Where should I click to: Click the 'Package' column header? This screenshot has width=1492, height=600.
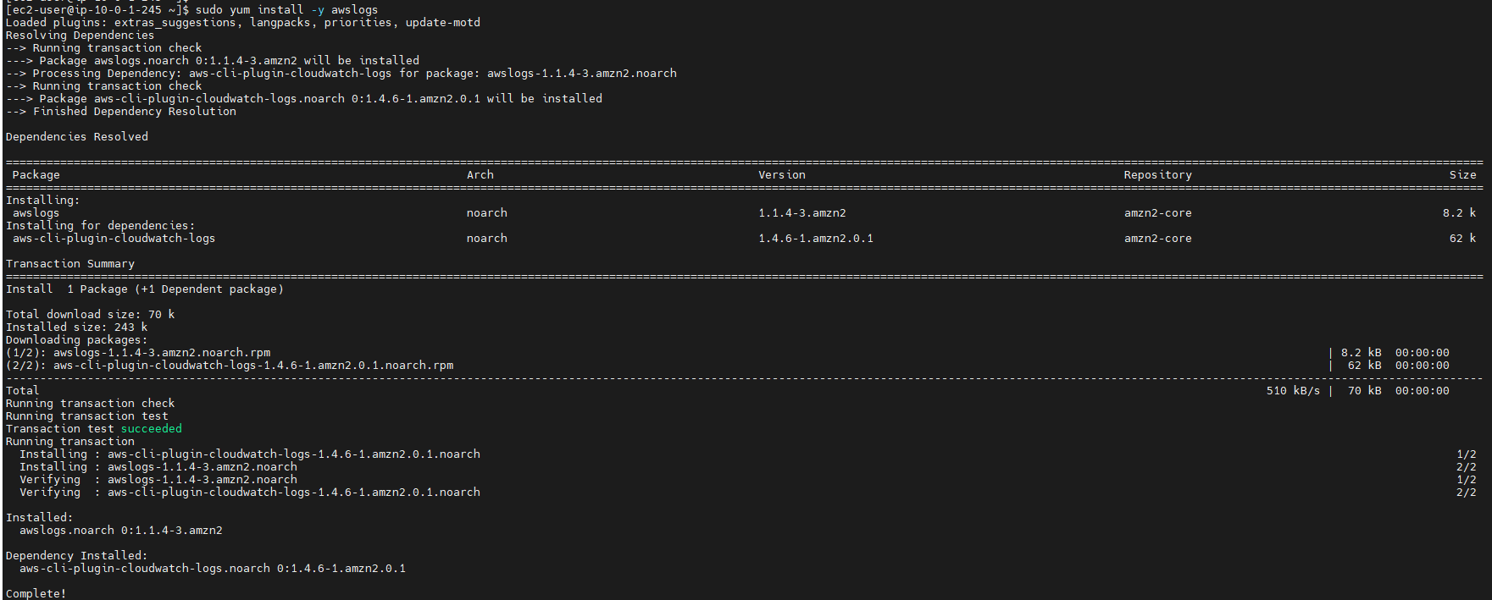pos(36,175)
